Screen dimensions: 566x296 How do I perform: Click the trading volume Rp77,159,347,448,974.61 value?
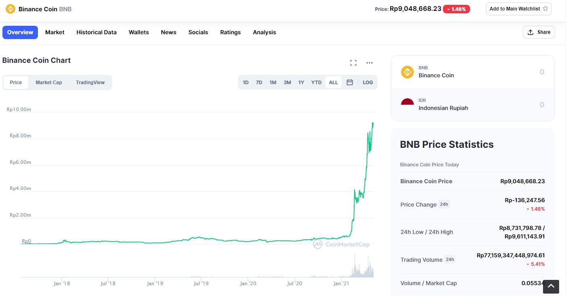(511, 255)
